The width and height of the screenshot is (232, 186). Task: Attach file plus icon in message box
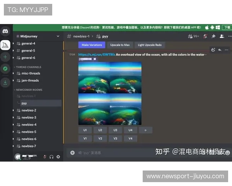pyautogui.click(x=73, y=153)
